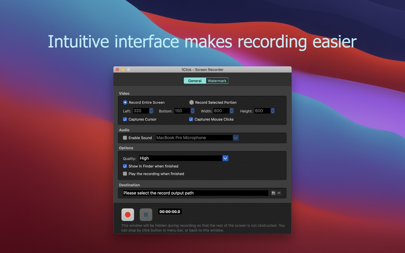Open the MacBook Pro Microphone dropdown
Image resolution: width=405 pixels, height=253 pixels.
tap(235, 138)
